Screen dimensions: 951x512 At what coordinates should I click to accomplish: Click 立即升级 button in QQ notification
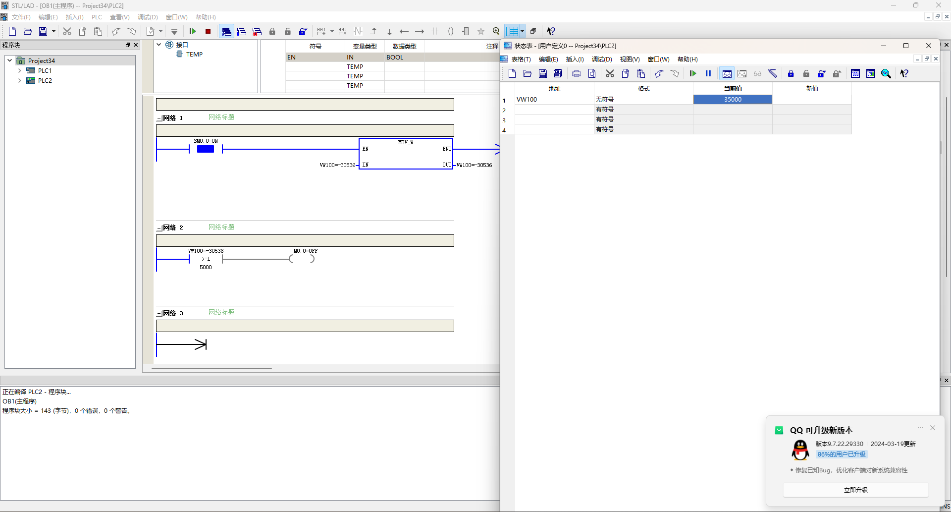855,490
